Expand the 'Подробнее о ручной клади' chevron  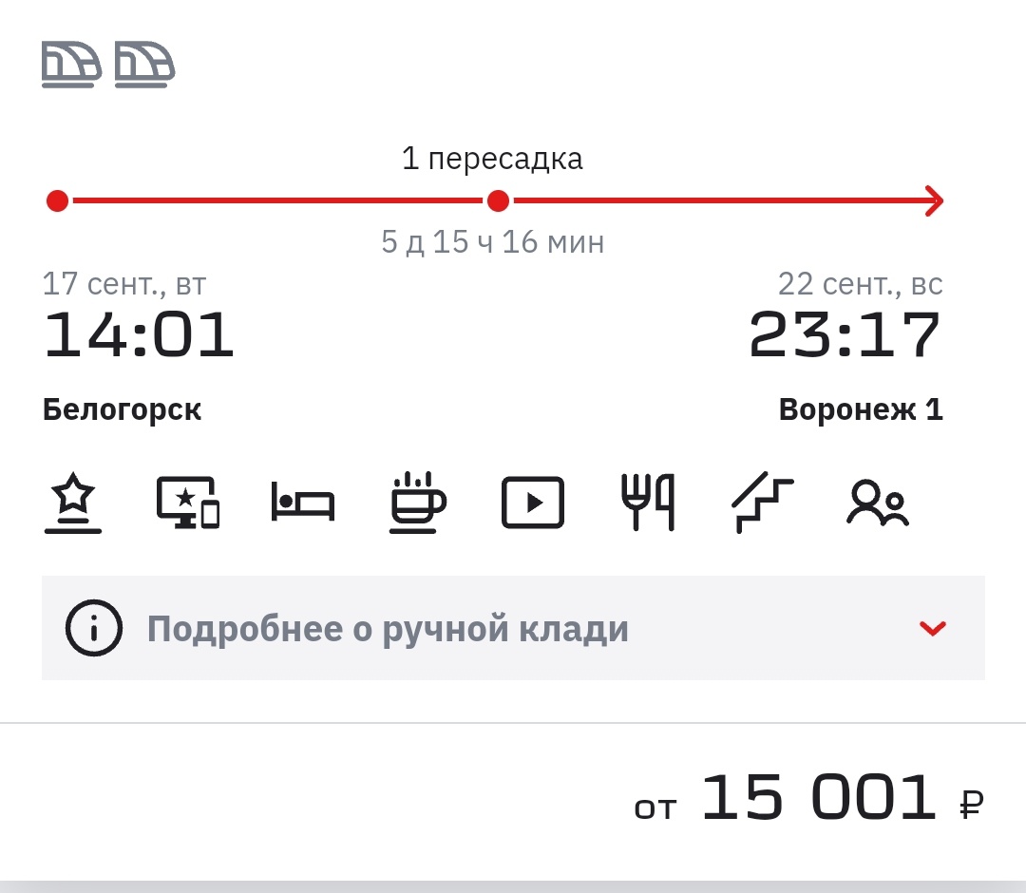pyautogui.click(x=933, y=628)
